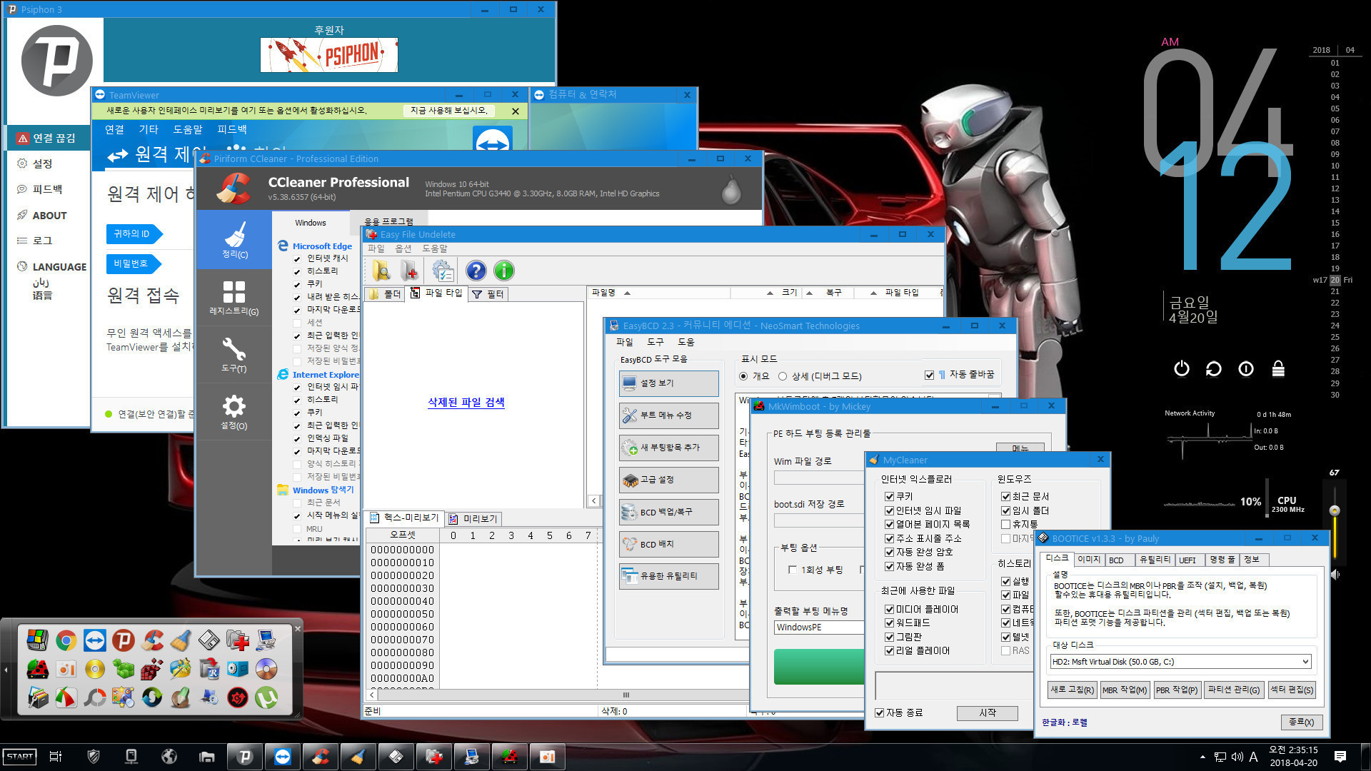Open 파일 menu in Easy File Undelete
This screenshot has width=1371, height=771.
coord(376,248)
